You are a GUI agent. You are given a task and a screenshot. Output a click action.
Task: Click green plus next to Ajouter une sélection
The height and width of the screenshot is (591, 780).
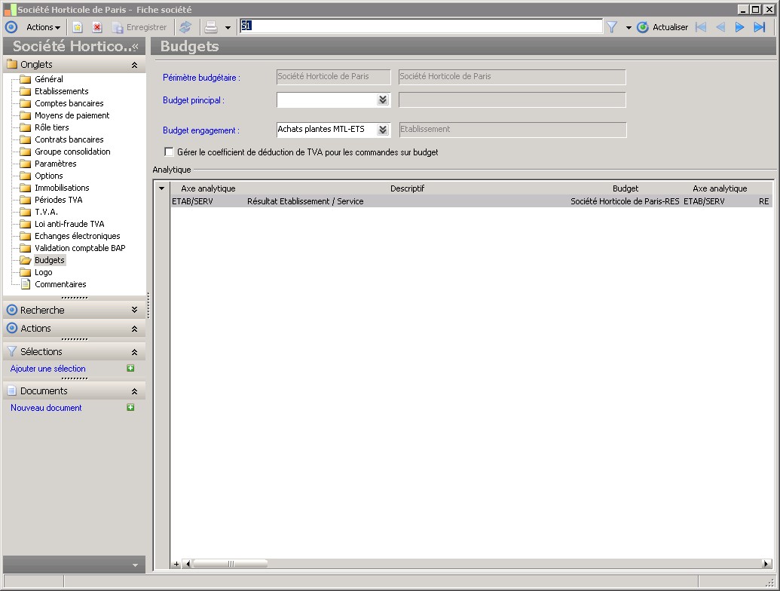click(x=130, y=368)
